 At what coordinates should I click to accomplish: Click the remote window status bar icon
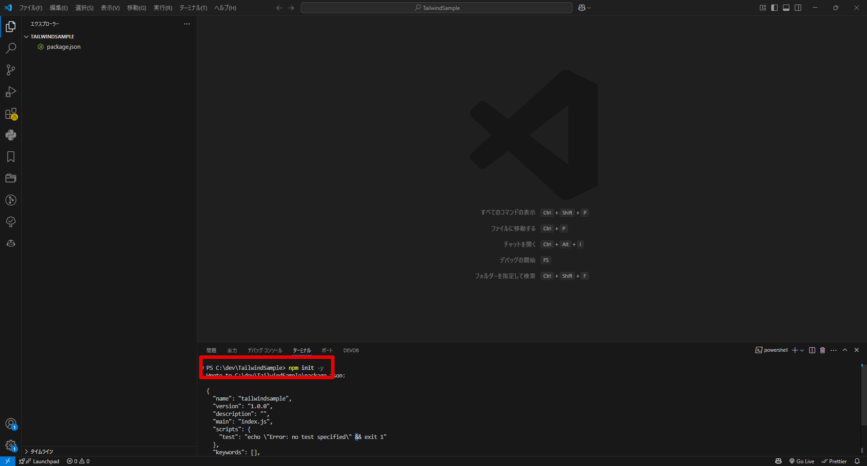(8, 461)
